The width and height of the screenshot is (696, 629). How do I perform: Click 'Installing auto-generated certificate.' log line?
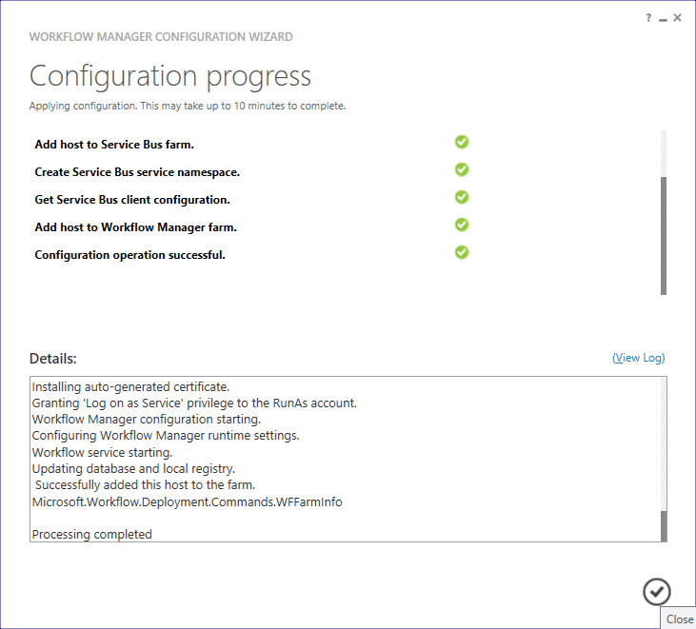(131, 386)
